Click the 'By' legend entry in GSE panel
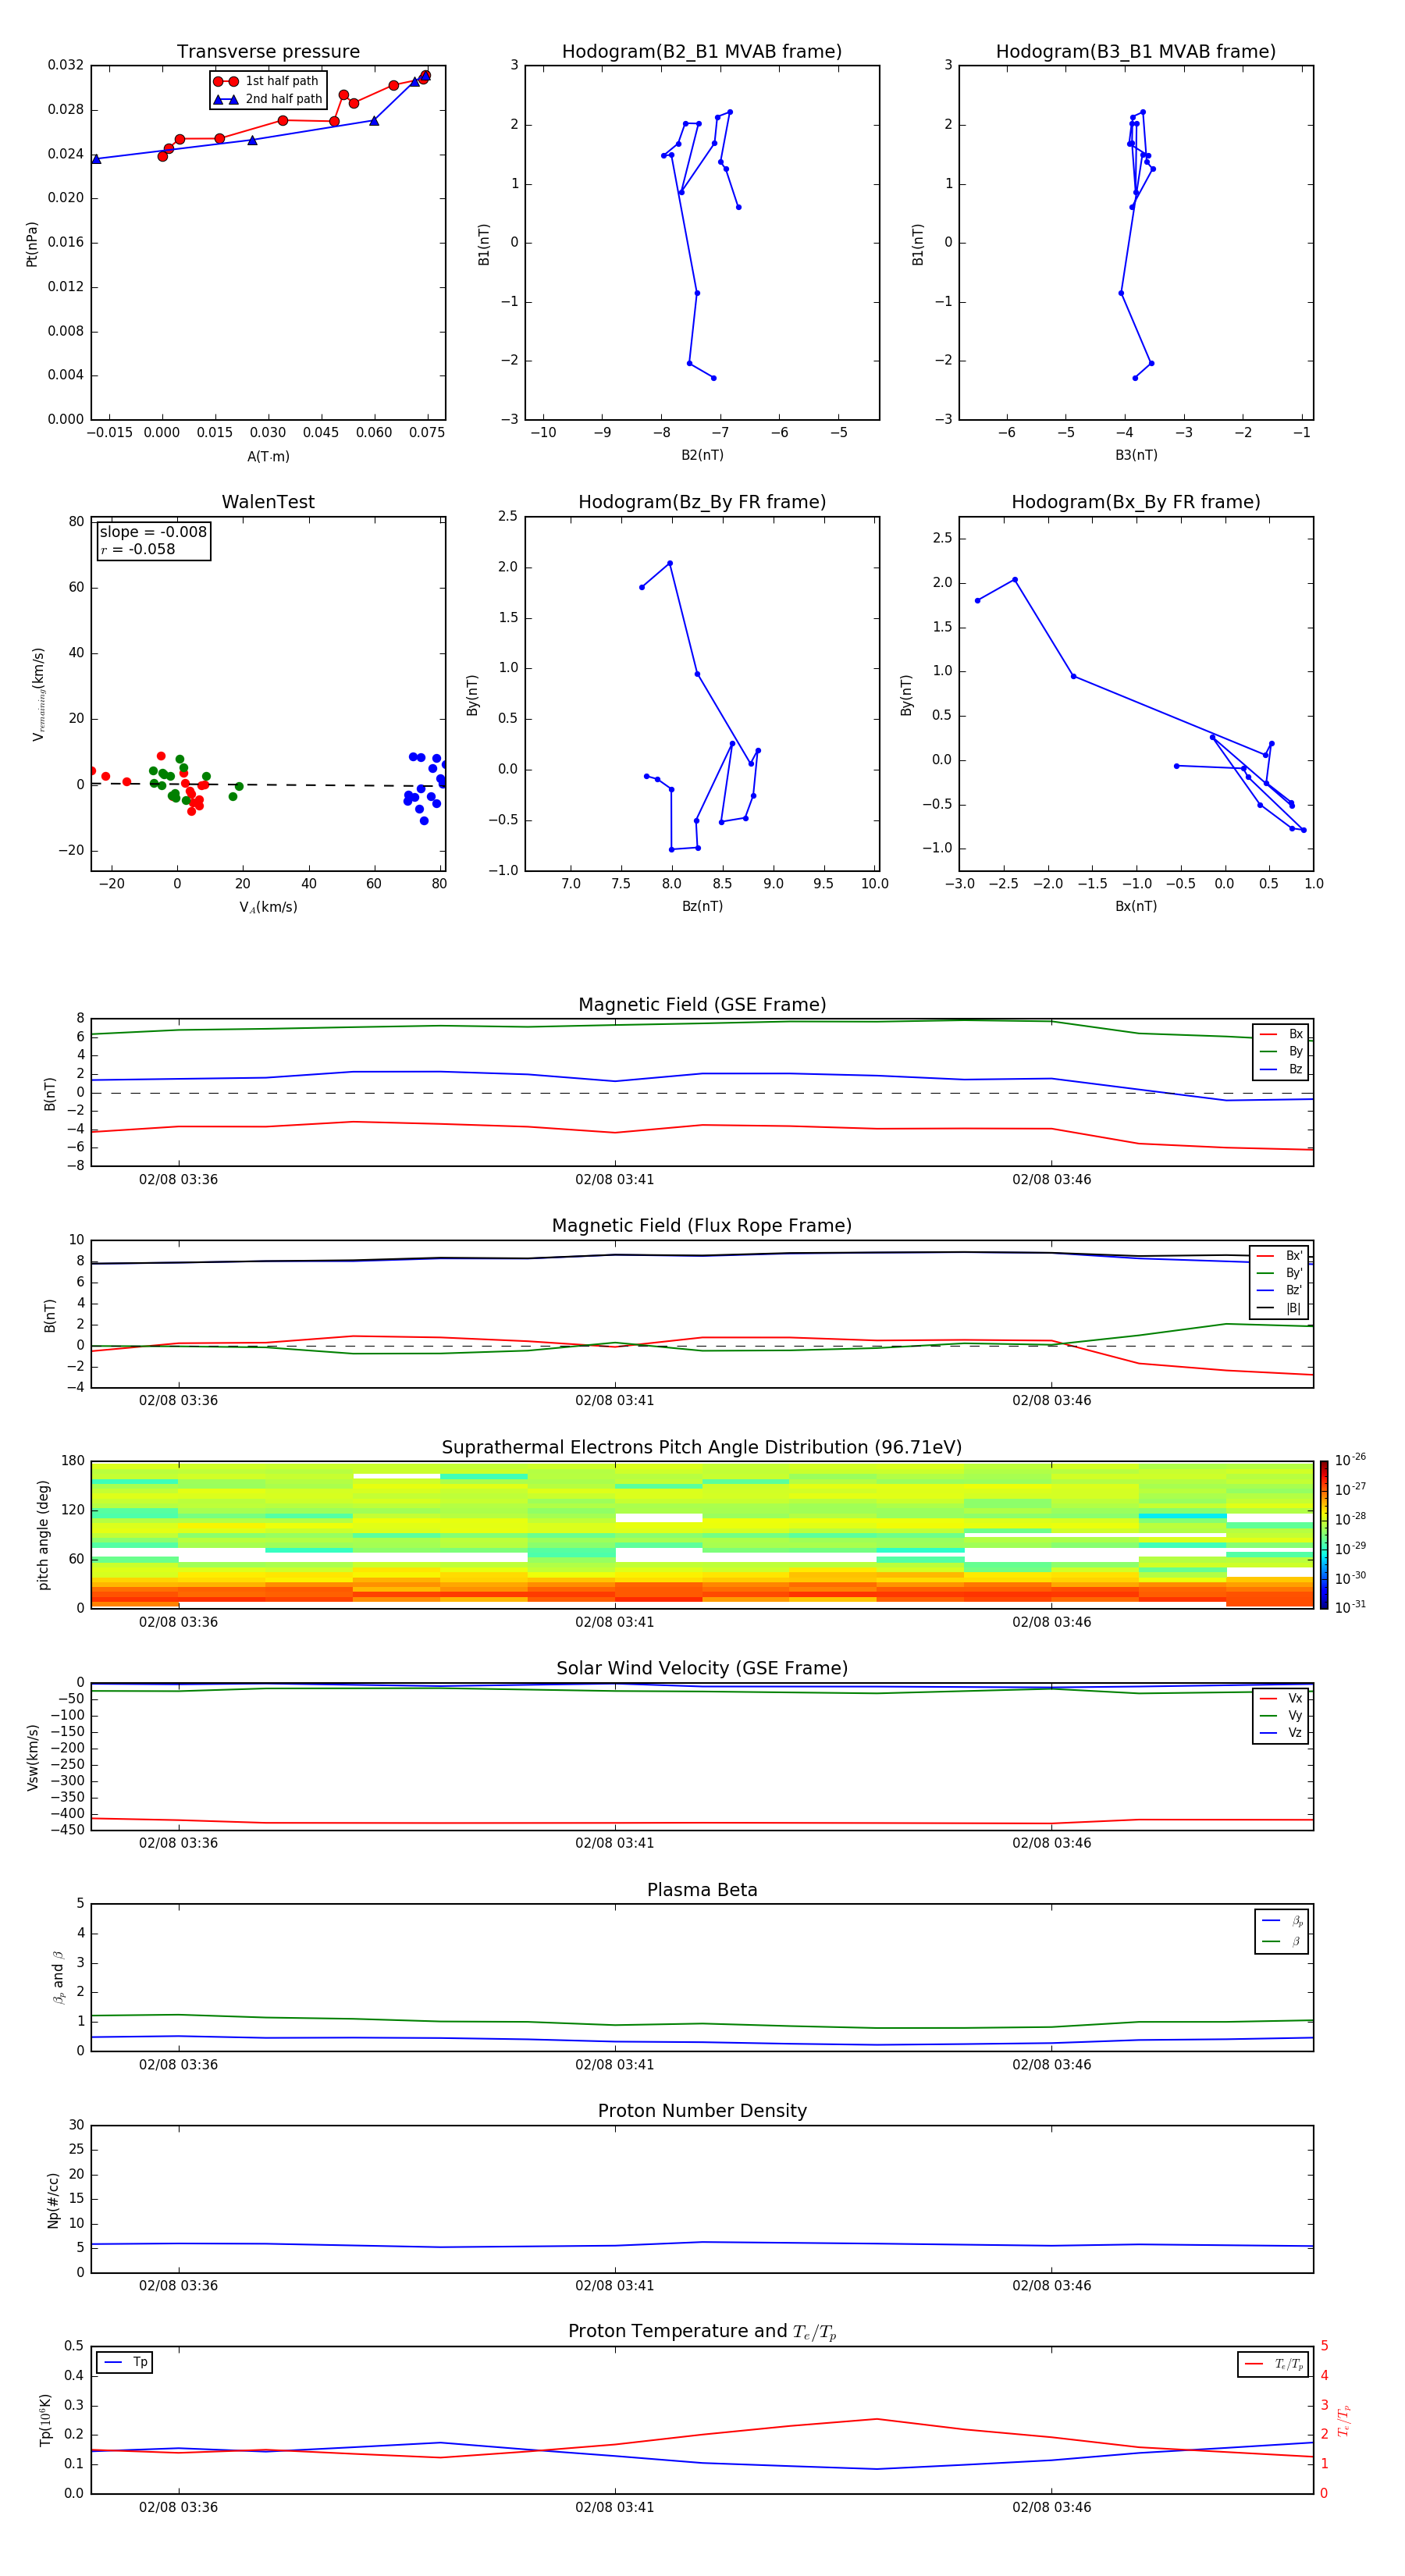 tap(1281, 1051)
